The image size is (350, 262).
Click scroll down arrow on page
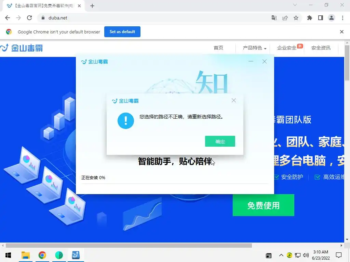click(x=347, y=239)
